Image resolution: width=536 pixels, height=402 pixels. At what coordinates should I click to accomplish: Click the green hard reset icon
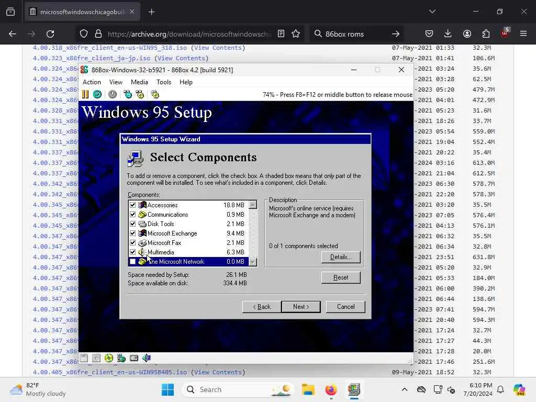click(x=97, y=94)
